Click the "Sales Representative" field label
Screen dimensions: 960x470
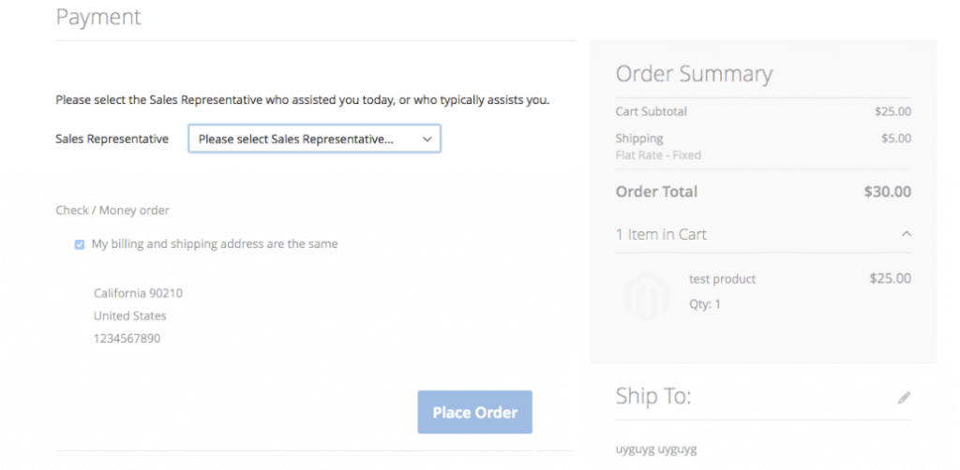coord(112,140)
